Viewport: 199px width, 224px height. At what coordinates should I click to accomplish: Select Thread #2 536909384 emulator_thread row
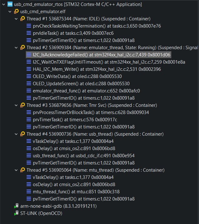(112, 48)
